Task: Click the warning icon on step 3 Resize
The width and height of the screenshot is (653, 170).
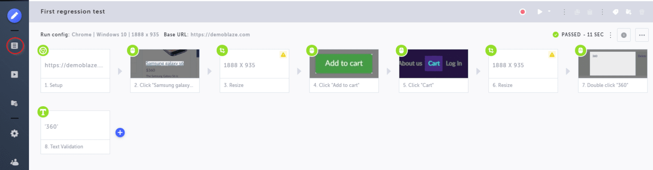Action: tap(283, 54)
